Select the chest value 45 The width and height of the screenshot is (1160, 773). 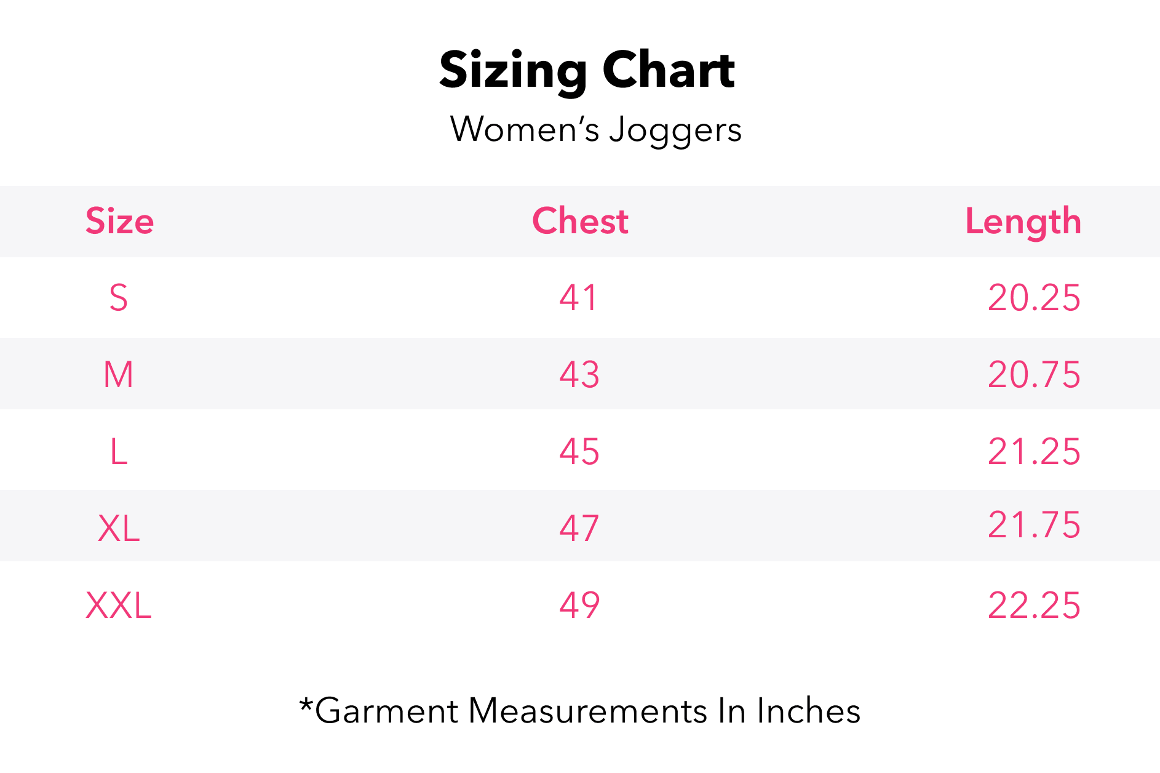[579, 452]
